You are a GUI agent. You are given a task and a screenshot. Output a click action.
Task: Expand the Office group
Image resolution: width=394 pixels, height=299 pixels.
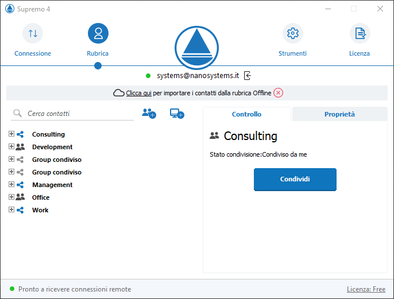point(11,197)
